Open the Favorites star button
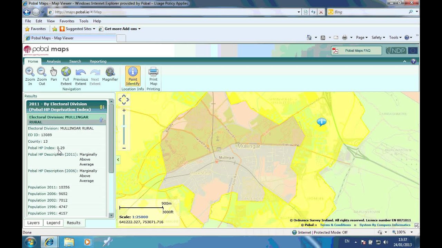The image size is (442, 248). [35, 29]
